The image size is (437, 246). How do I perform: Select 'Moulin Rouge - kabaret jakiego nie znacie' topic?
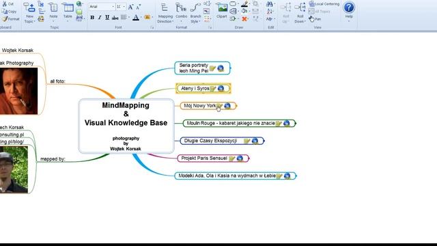coord(239,123)
